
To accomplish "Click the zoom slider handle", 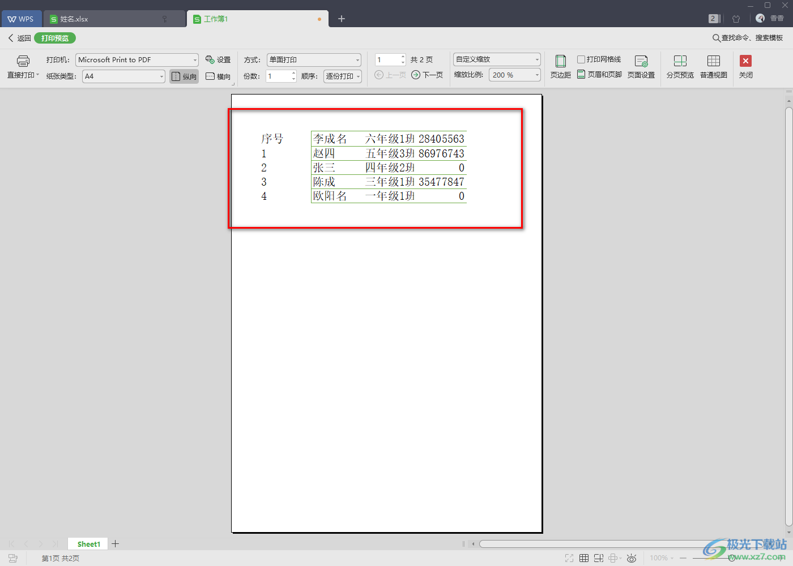I will (732, 558).
